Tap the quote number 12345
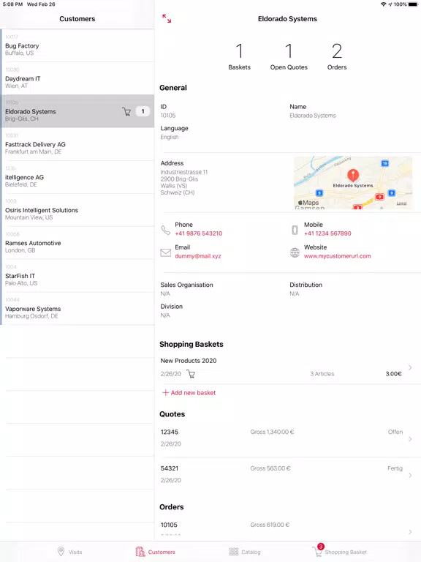This screenshot has height=562, width=421. [x=170, y=432]
